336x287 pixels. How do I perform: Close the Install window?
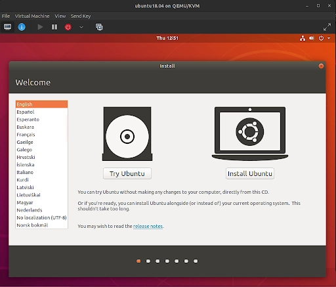pyautogui.click(x=321, y=66)
